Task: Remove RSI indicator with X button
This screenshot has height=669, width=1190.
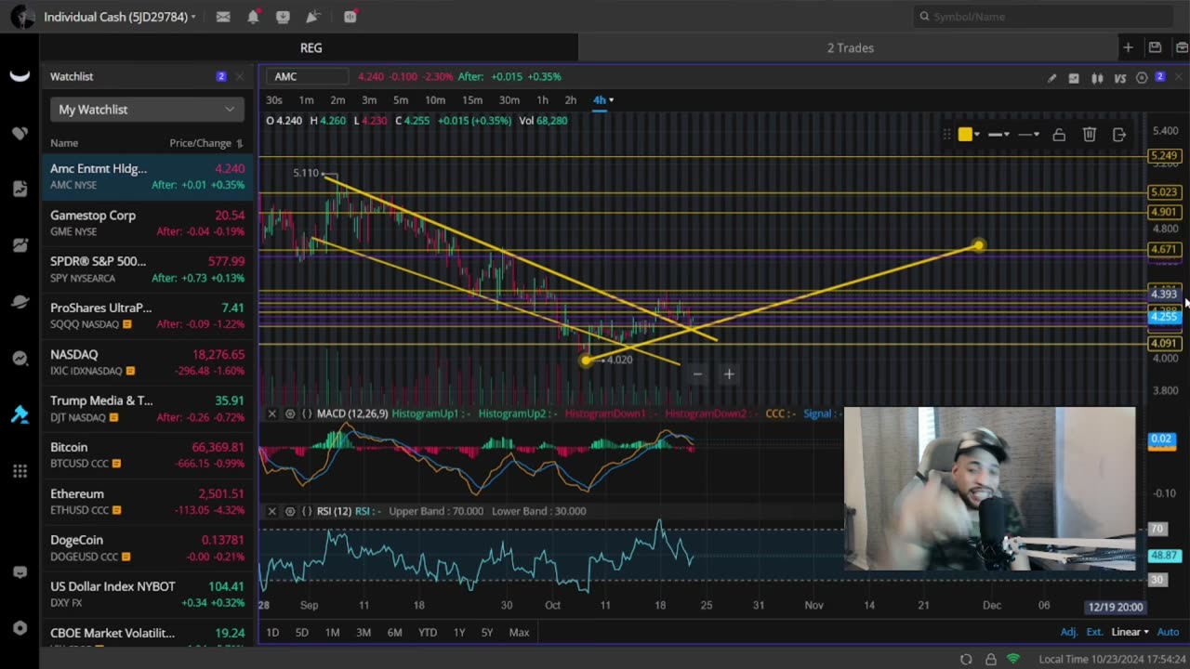Action: pyautogui.click(x=271, y=511)
